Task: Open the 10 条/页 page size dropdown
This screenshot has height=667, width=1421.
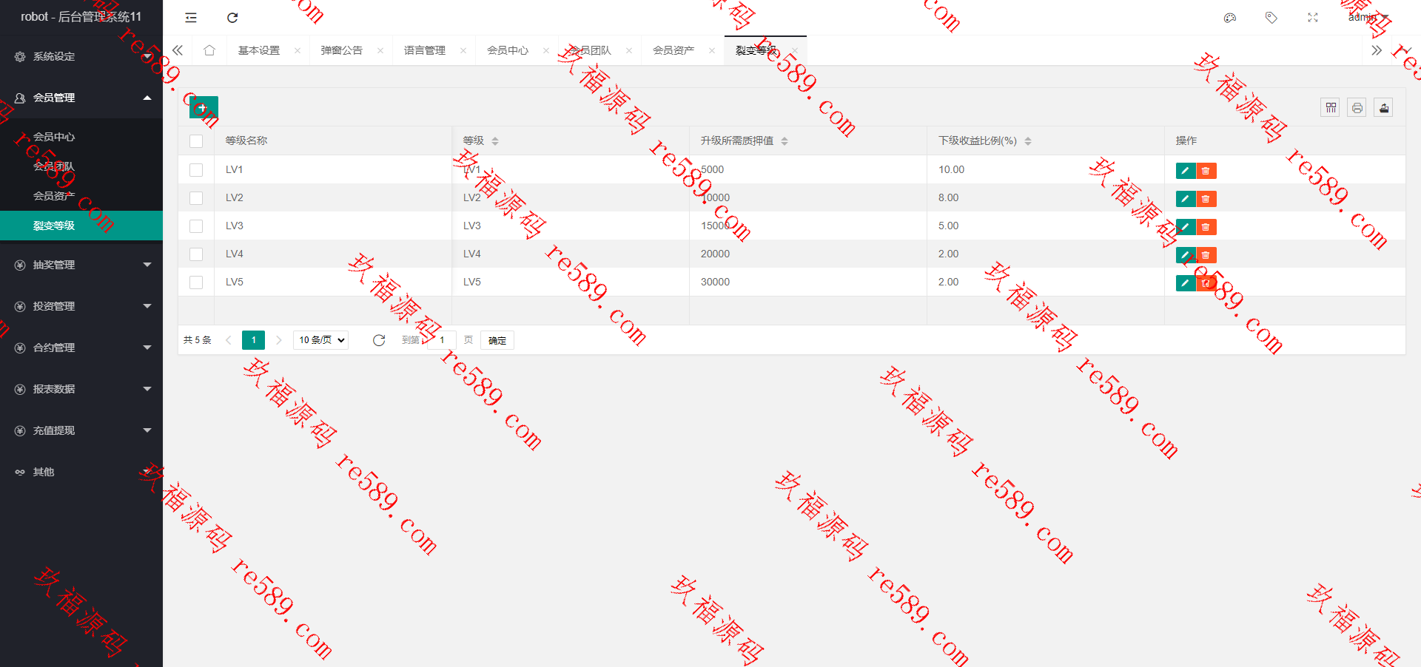Action: click(x=321, y=340)
